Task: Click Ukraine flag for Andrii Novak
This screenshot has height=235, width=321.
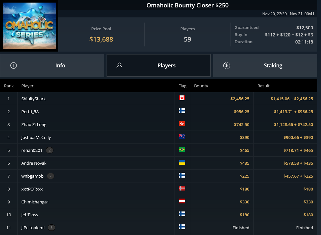Action: (182, 162)
